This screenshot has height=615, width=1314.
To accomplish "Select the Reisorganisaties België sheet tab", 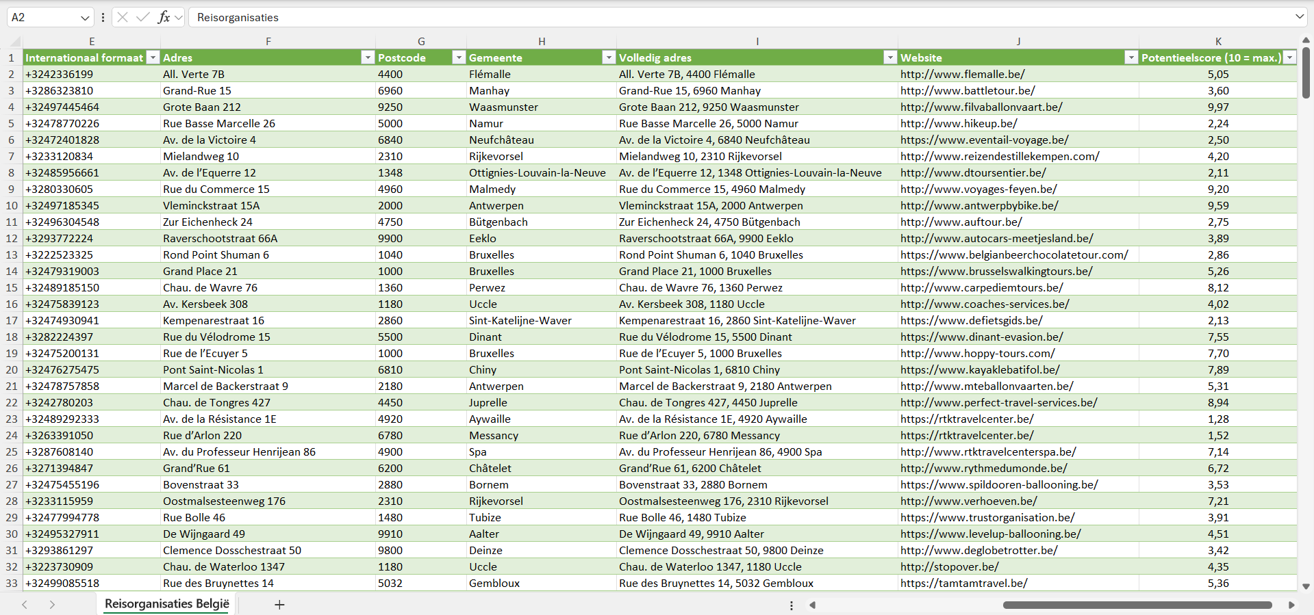I will pyautogui.click(x=166, y=604).
